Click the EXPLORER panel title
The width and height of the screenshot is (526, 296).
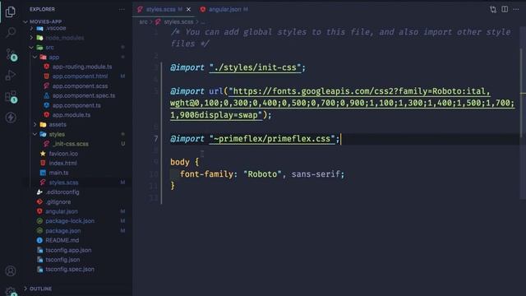(42, 9)
